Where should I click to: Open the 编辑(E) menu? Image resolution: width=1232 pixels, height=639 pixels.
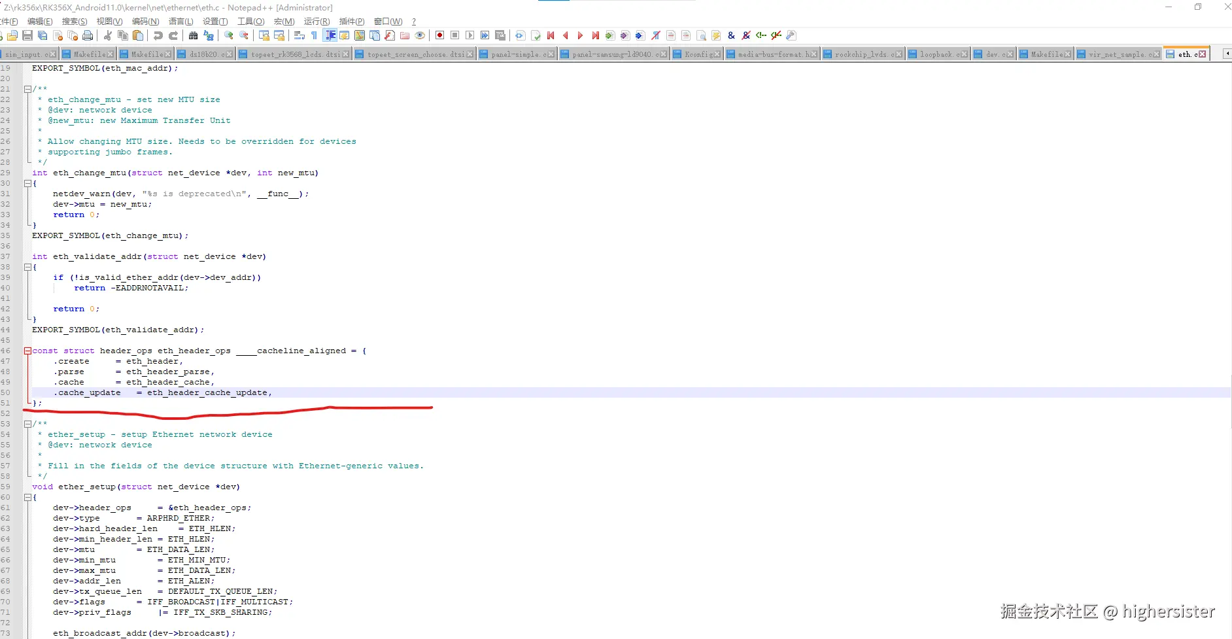[x=40, y=22]
